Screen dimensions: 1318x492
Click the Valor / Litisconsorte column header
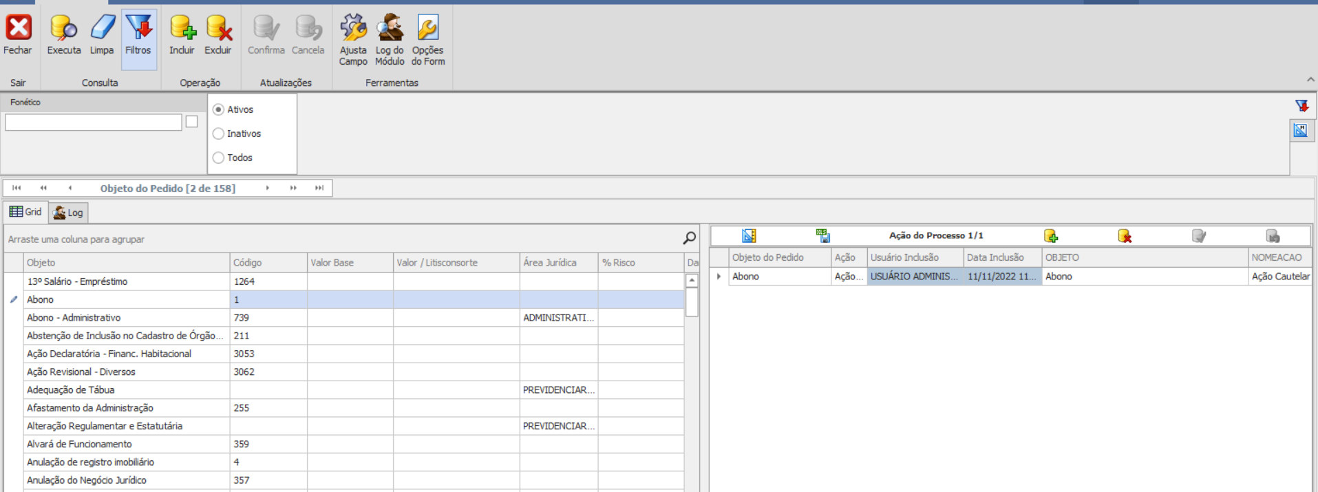click(x=456, y=262)
